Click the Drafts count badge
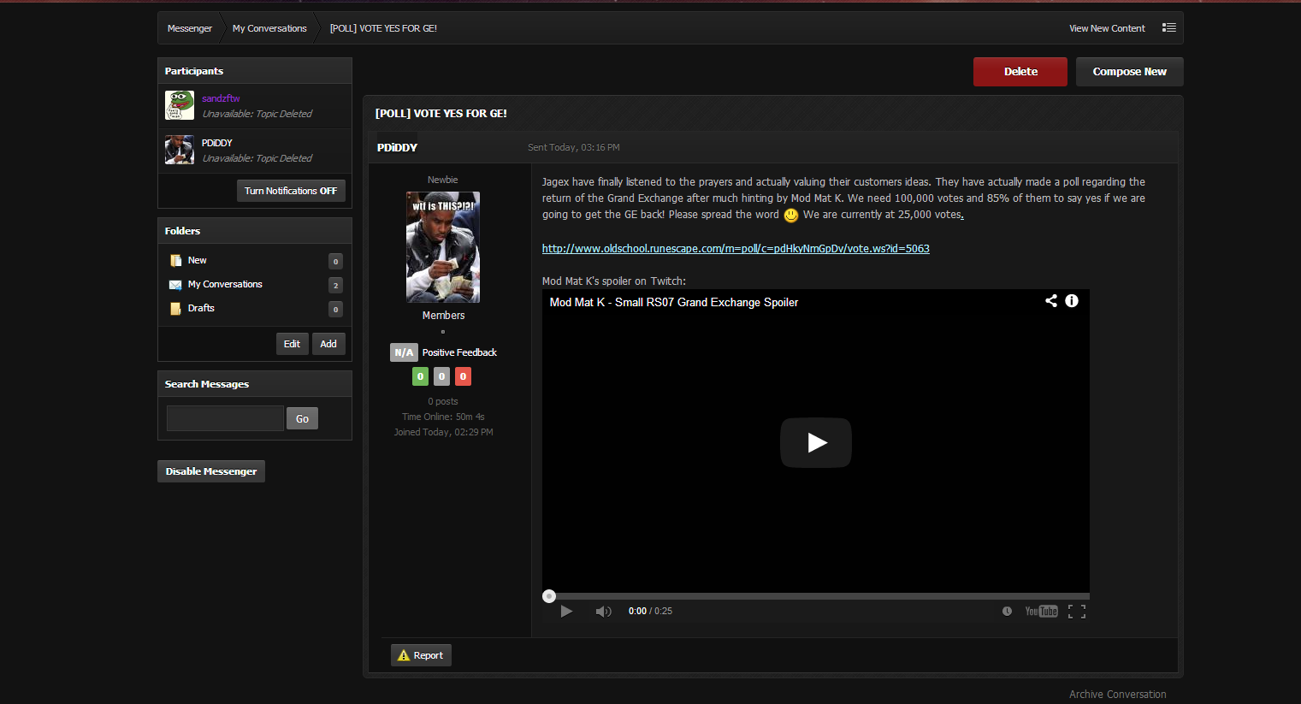This screenshot has width=1301, height=704. click(335, 309)
